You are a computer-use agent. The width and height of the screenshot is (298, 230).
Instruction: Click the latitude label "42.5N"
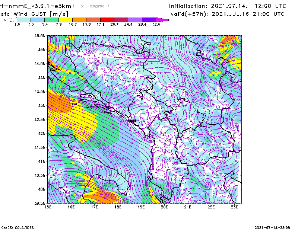click(x=40, y=119)
